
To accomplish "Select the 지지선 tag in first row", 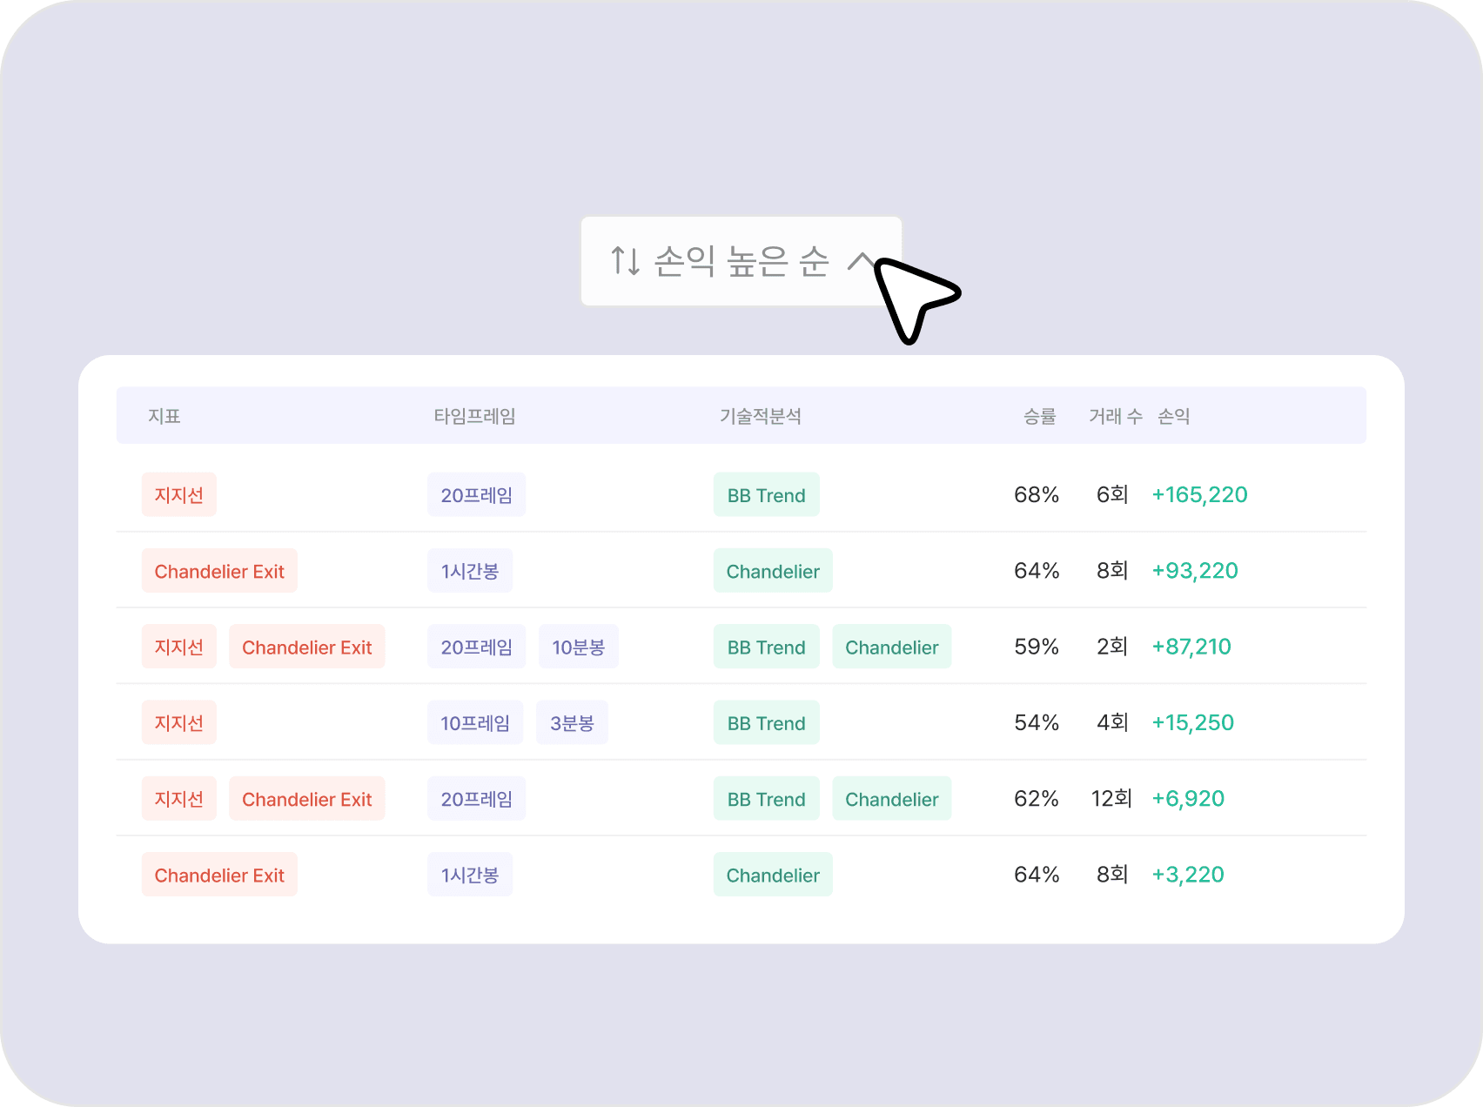I will click(179, 494).
